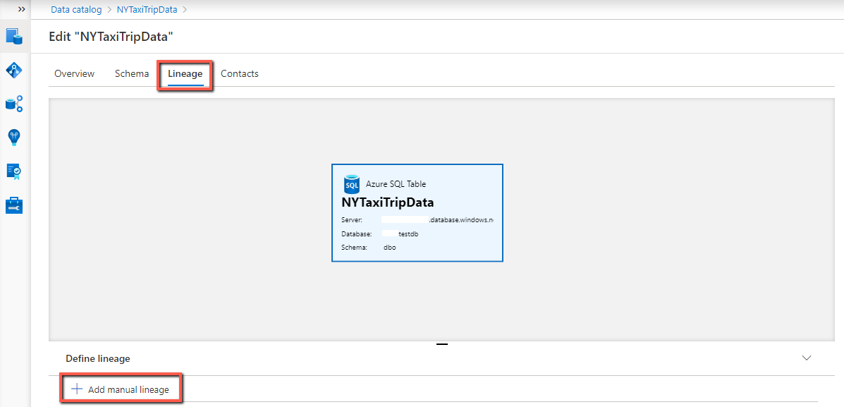
Task: Open the Data sources icon in sidebar
Action: tap(13, 104)
